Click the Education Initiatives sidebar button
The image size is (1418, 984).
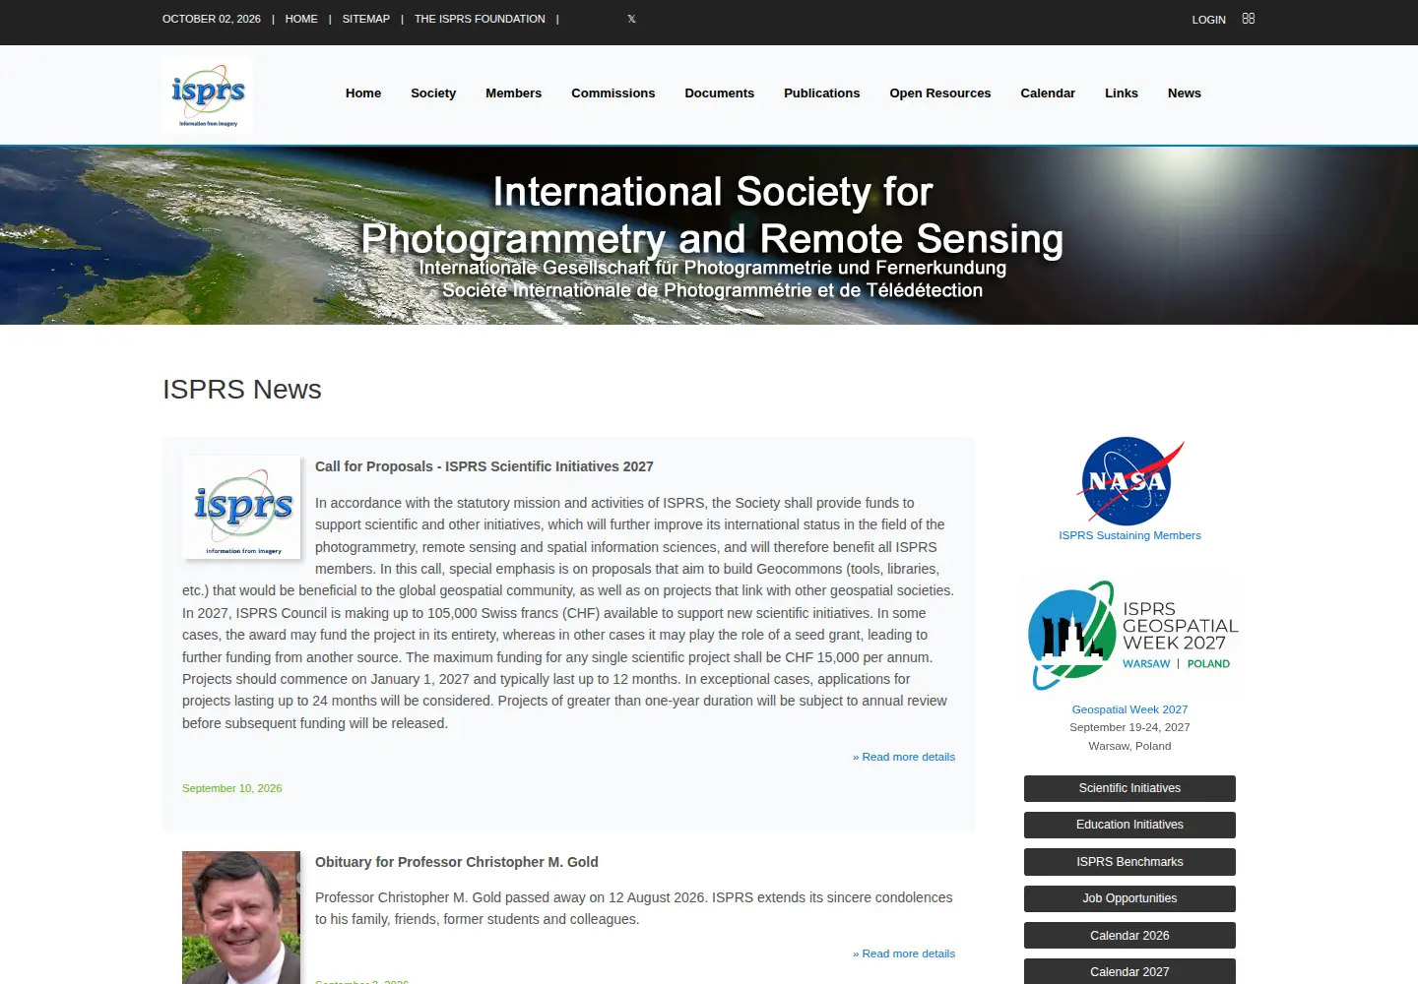[x=1130, y=825]
